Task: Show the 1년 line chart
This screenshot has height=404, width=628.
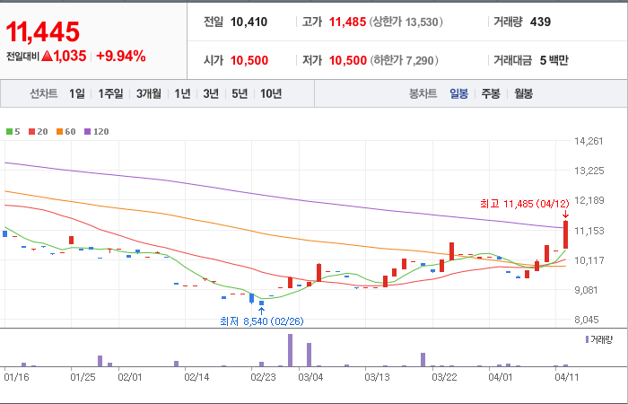Action: (182, 93)
